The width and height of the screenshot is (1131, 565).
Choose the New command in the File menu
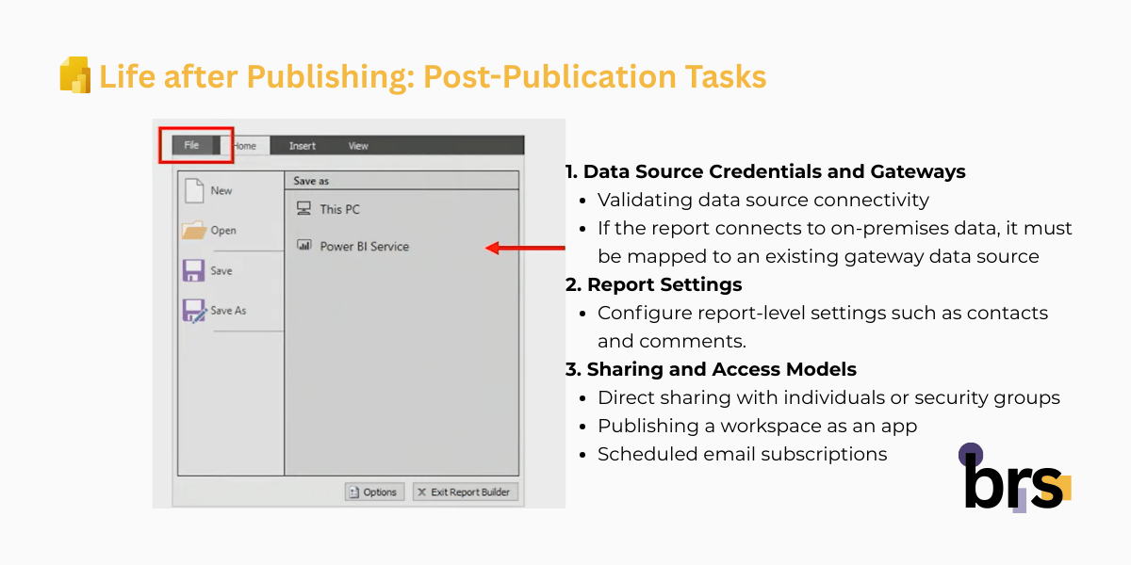click(x=219, y=189)
